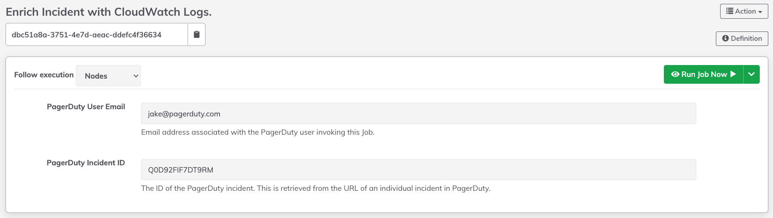Copy the job UUID using clipboard icon
This screenshot has width=773, height=218.
click(197, 34)
